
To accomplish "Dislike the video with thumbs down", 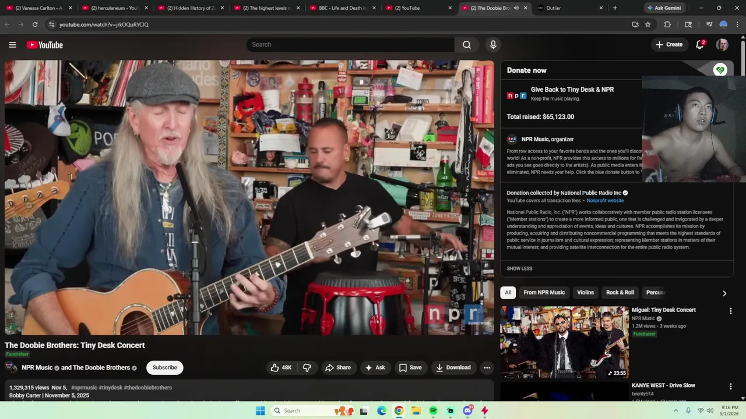I will click(307, 367).
